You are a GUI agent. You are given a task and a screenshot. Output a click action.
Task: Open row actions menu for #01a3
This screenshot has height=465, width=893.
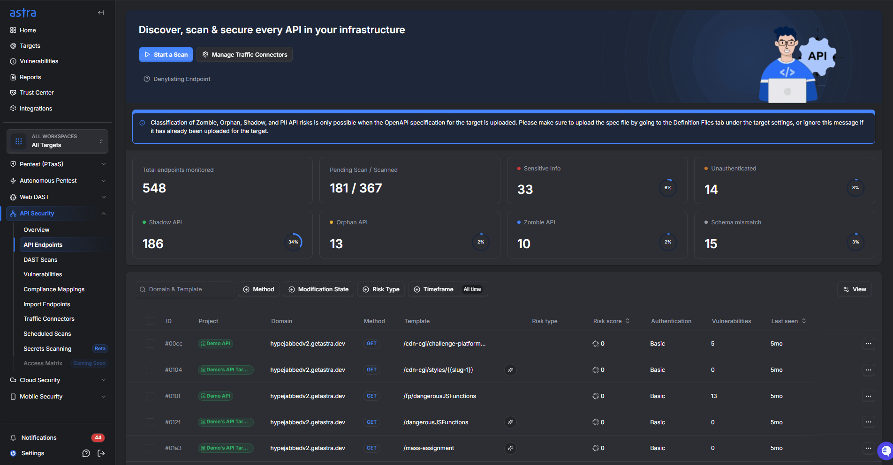coord(869,448)
